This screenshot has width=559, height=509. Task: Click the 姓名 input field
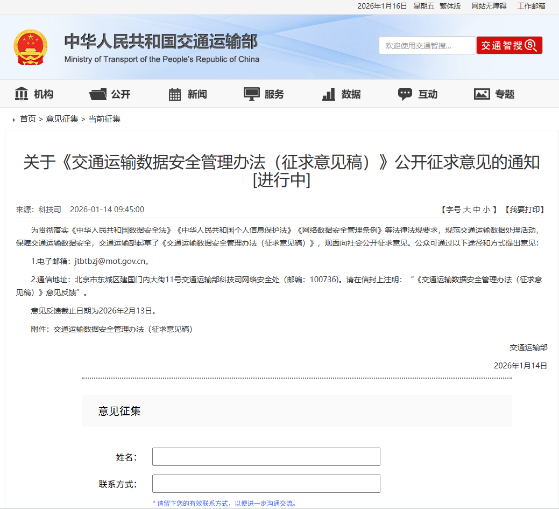click(x=266, y=456)
